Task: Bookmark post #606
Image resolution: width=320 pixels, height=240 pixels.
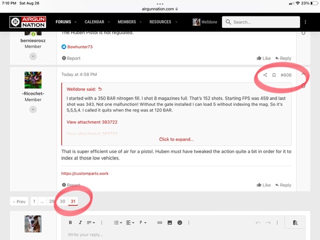Action: pos(274,75)
